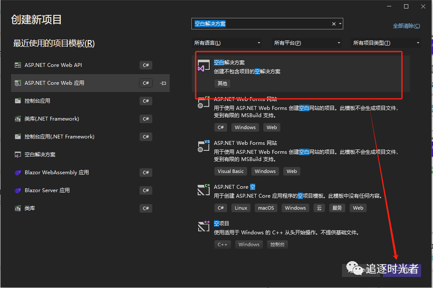Click the ASP.NET Core Web 应用 template icon

[18, 83]
